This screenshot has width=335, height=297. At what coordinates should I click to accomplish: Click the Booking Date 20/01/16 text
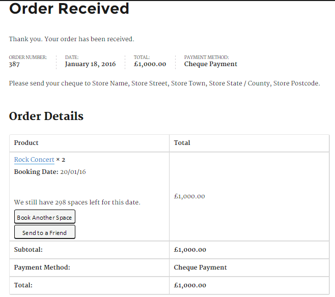pyautogui.click(x=50, y=172)
